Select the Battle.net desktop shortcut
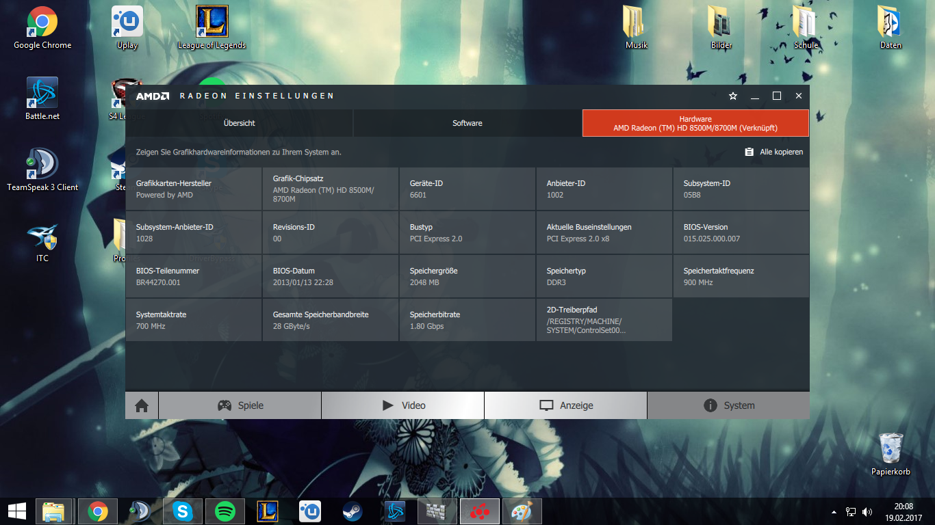 click(42, 99)
